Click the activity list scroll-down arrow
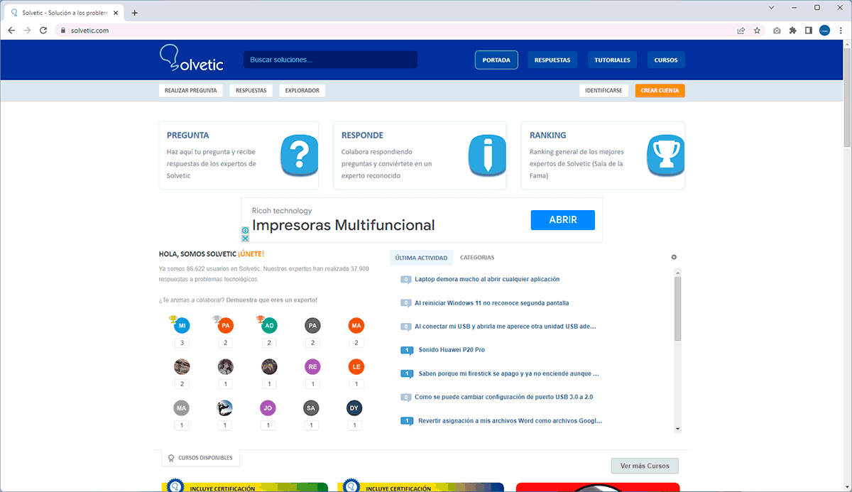 [x=677, y=429]
